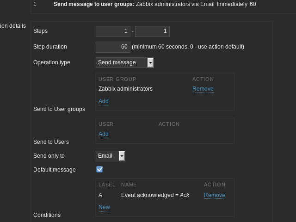Image resolution: width=296 pixels, height=222 pixels.
Task: Click the Send only to label
Action: click(49, 156)
